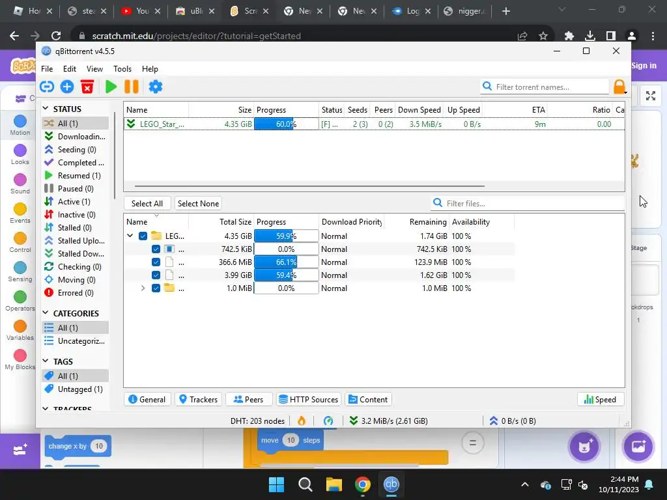Screen dimensions: 667x500
Task: Click the flame connection status icon
Action: coord(301,421)
